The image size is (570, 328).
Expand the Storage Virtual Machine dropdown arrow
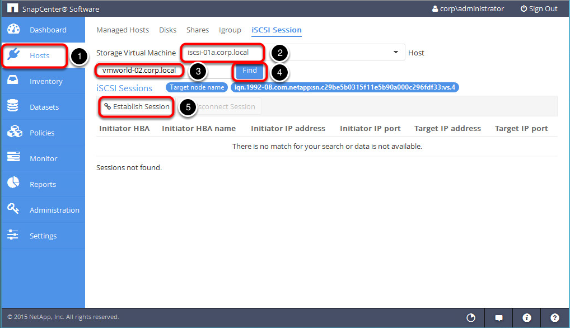point(395,52)
